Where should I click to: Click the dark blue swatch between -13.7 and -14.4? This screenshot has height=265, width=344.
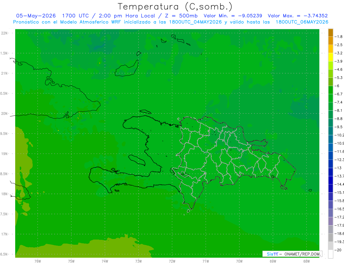[331, 180]
